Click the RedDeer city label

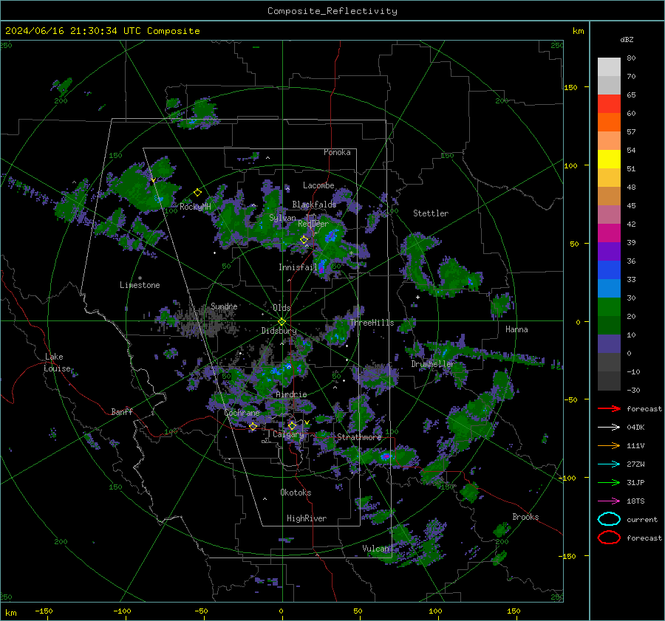click(313, 224)
